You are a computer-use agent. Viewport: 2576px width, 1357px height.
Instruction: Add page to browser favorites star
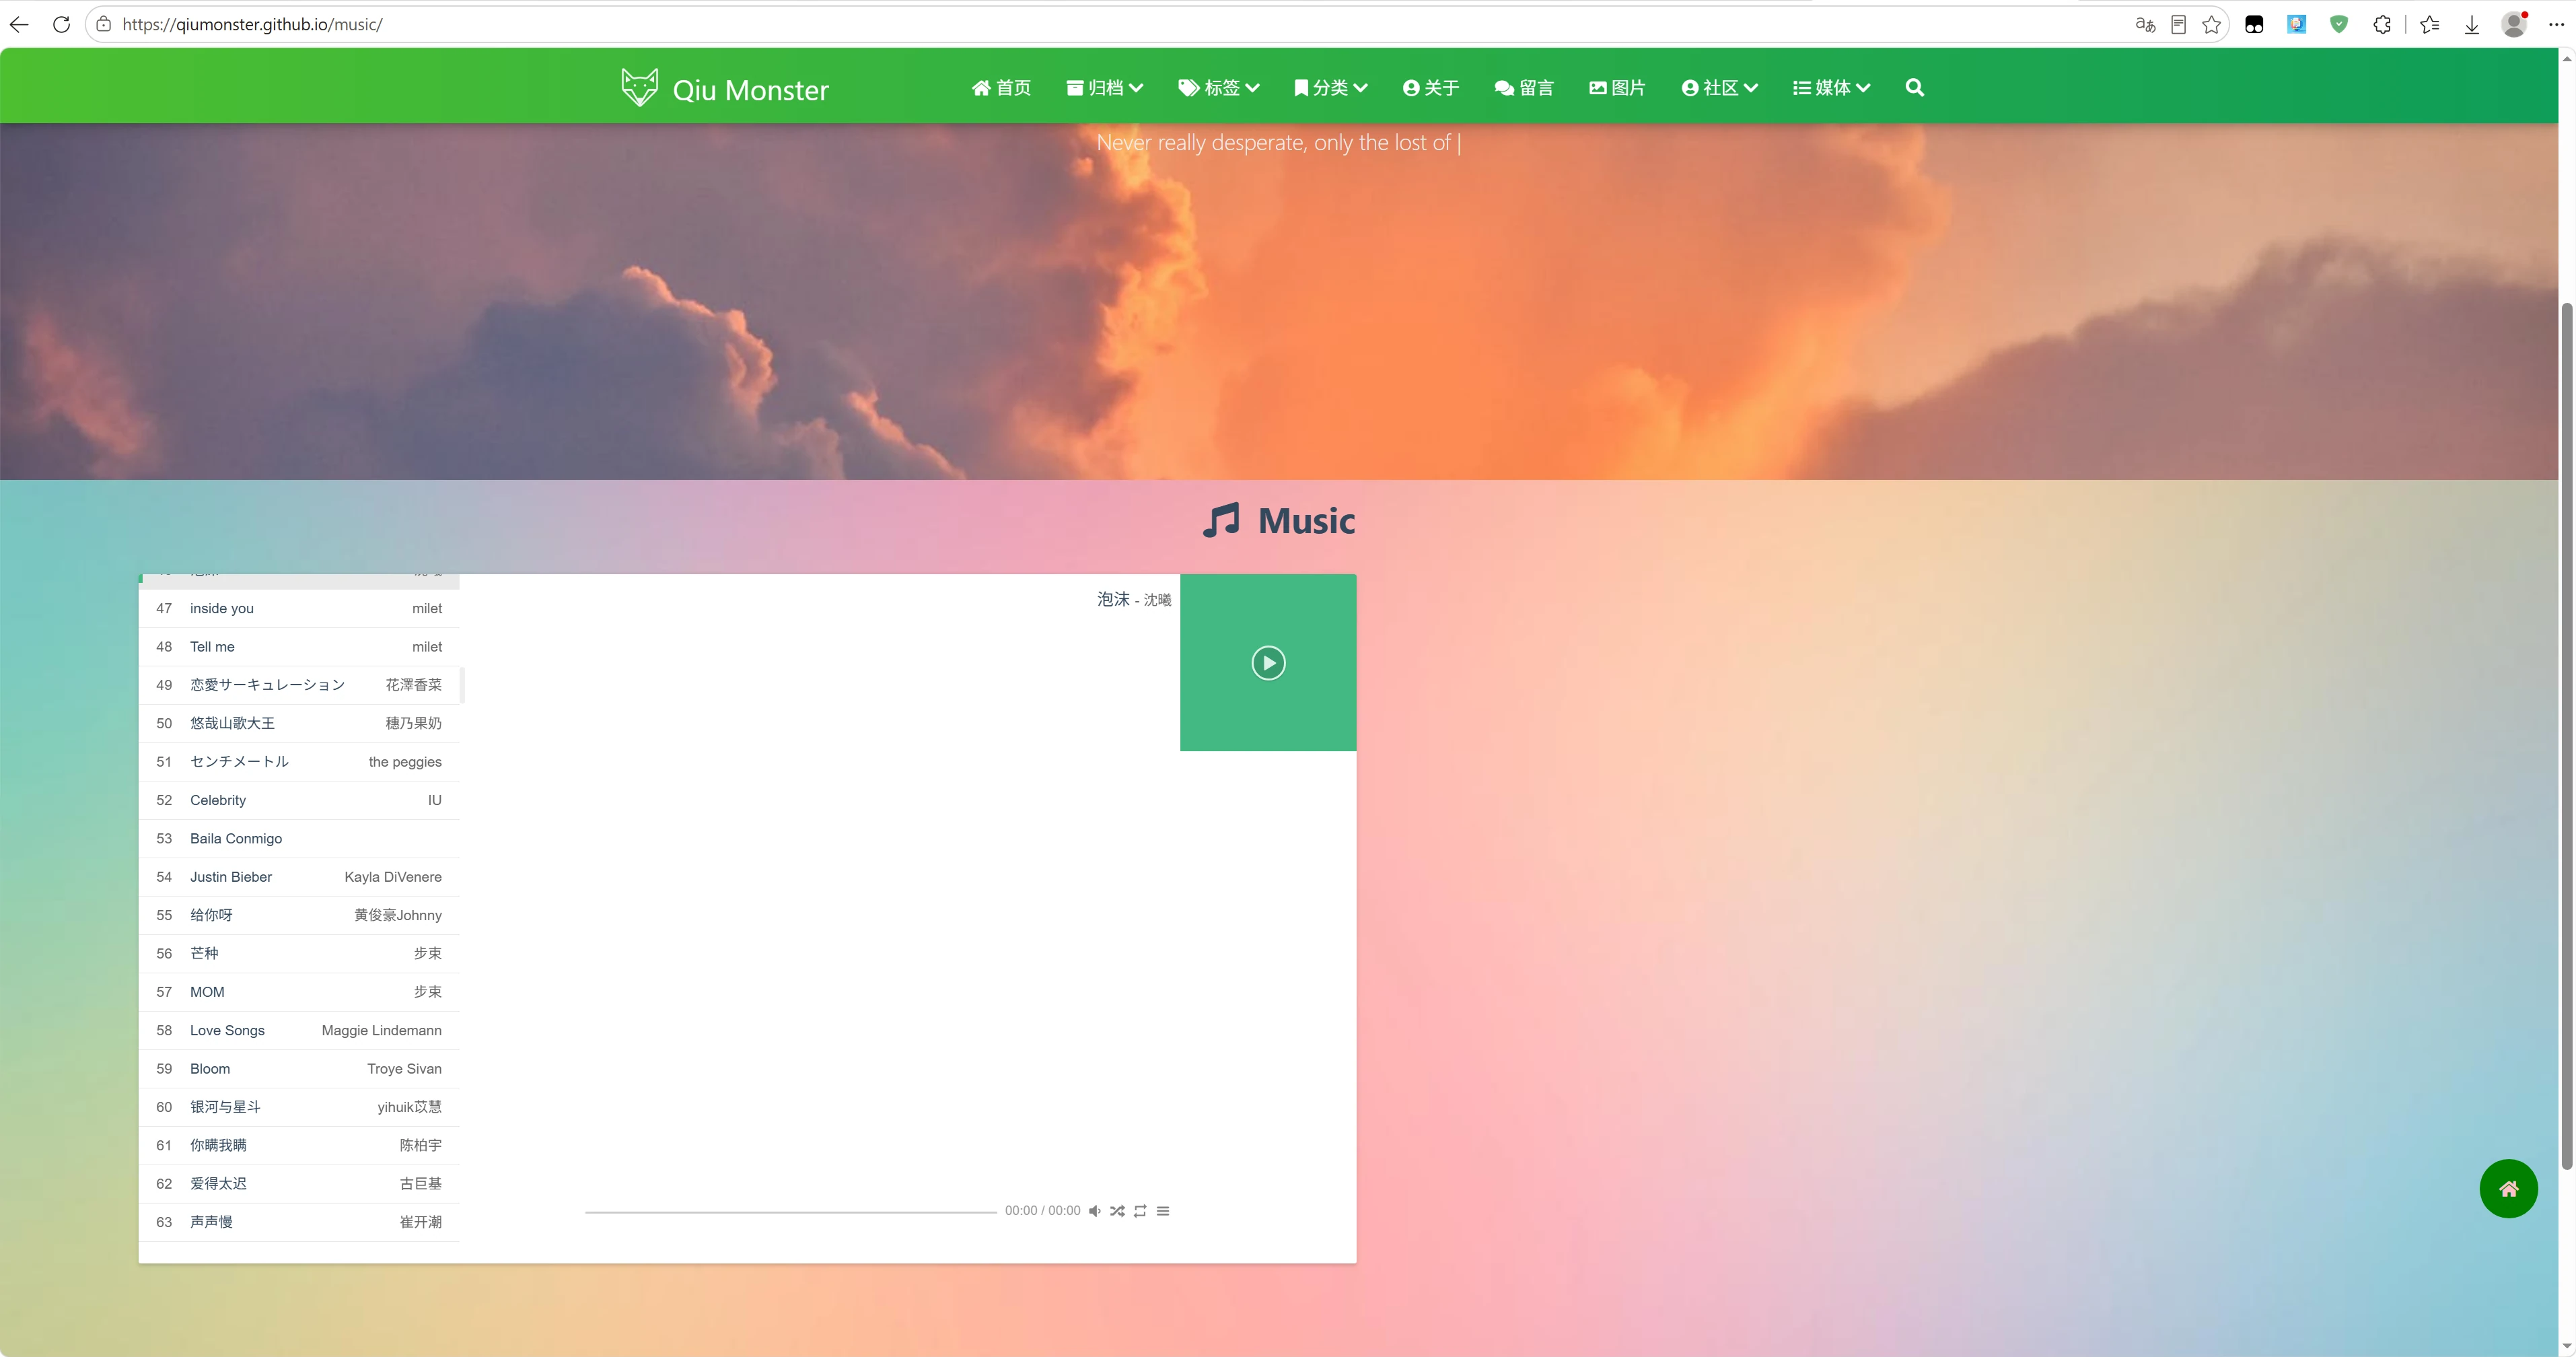[2211, 25]
